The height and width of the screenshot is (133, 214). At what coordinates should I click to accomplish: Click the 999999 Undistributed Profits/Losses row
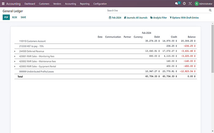(106, 72)
